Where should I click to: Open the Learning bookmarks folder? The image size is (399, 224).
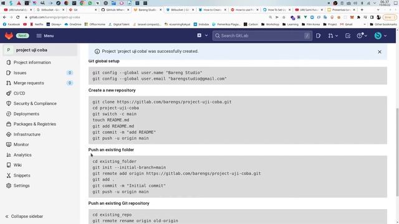pos(291,24)
